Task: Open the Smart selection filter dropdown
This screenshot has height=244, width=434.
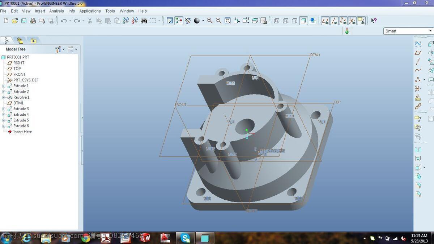Action: [408, 31]
